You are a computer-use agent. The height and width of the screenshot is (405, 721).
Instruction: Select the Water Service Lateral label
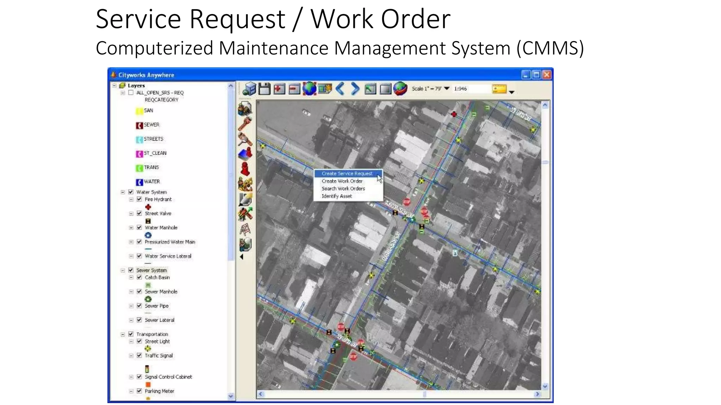168,256
